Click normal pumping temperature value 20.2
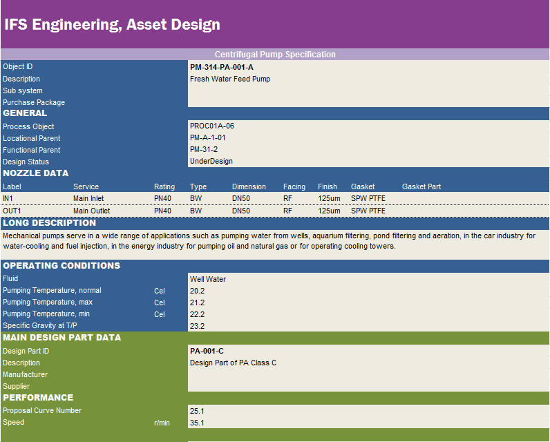Viewport: 550px width, 442px height. pos(197,291)
